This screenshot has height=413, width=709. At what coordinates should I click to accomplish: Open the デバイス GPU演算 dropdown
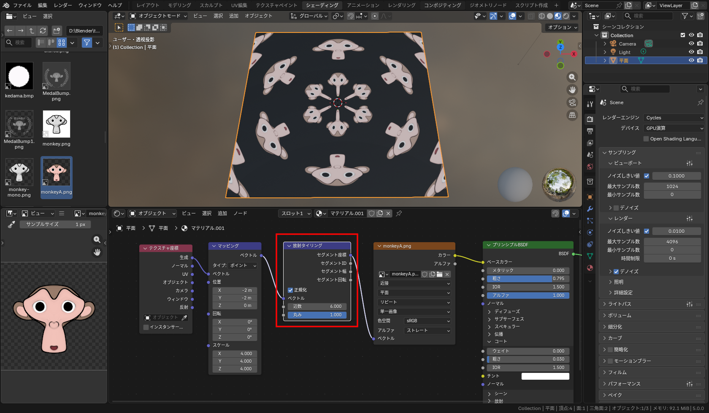point(674,128)
